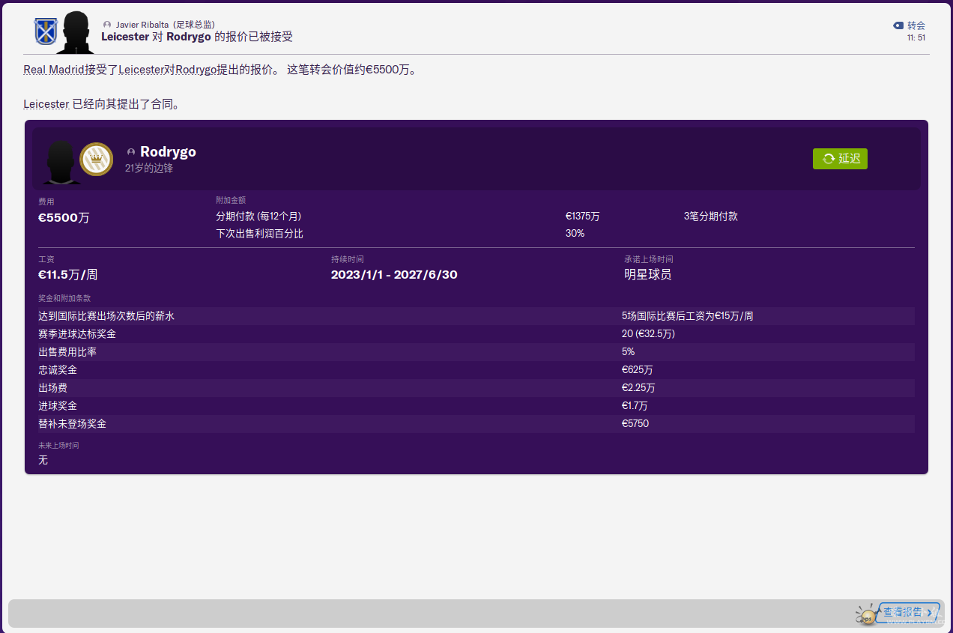Click the 转会 category label

click(916, 25)
